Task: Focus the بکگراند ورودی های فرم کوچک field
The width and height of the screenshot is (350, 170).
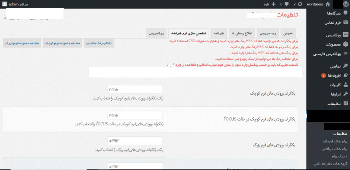Action: coord(135,89)
